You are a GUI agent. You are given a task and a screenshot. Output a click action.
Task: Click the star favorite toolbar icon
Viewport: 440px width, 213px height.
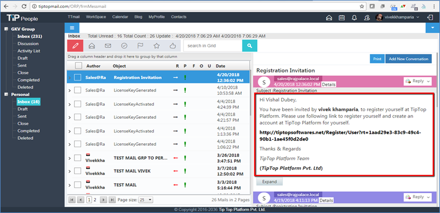(x=157, y=46)
